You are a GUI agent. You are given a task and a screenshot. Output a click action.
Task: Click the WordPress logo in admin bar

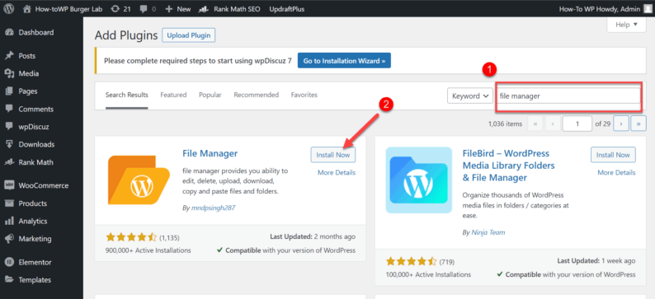point(9,9)
